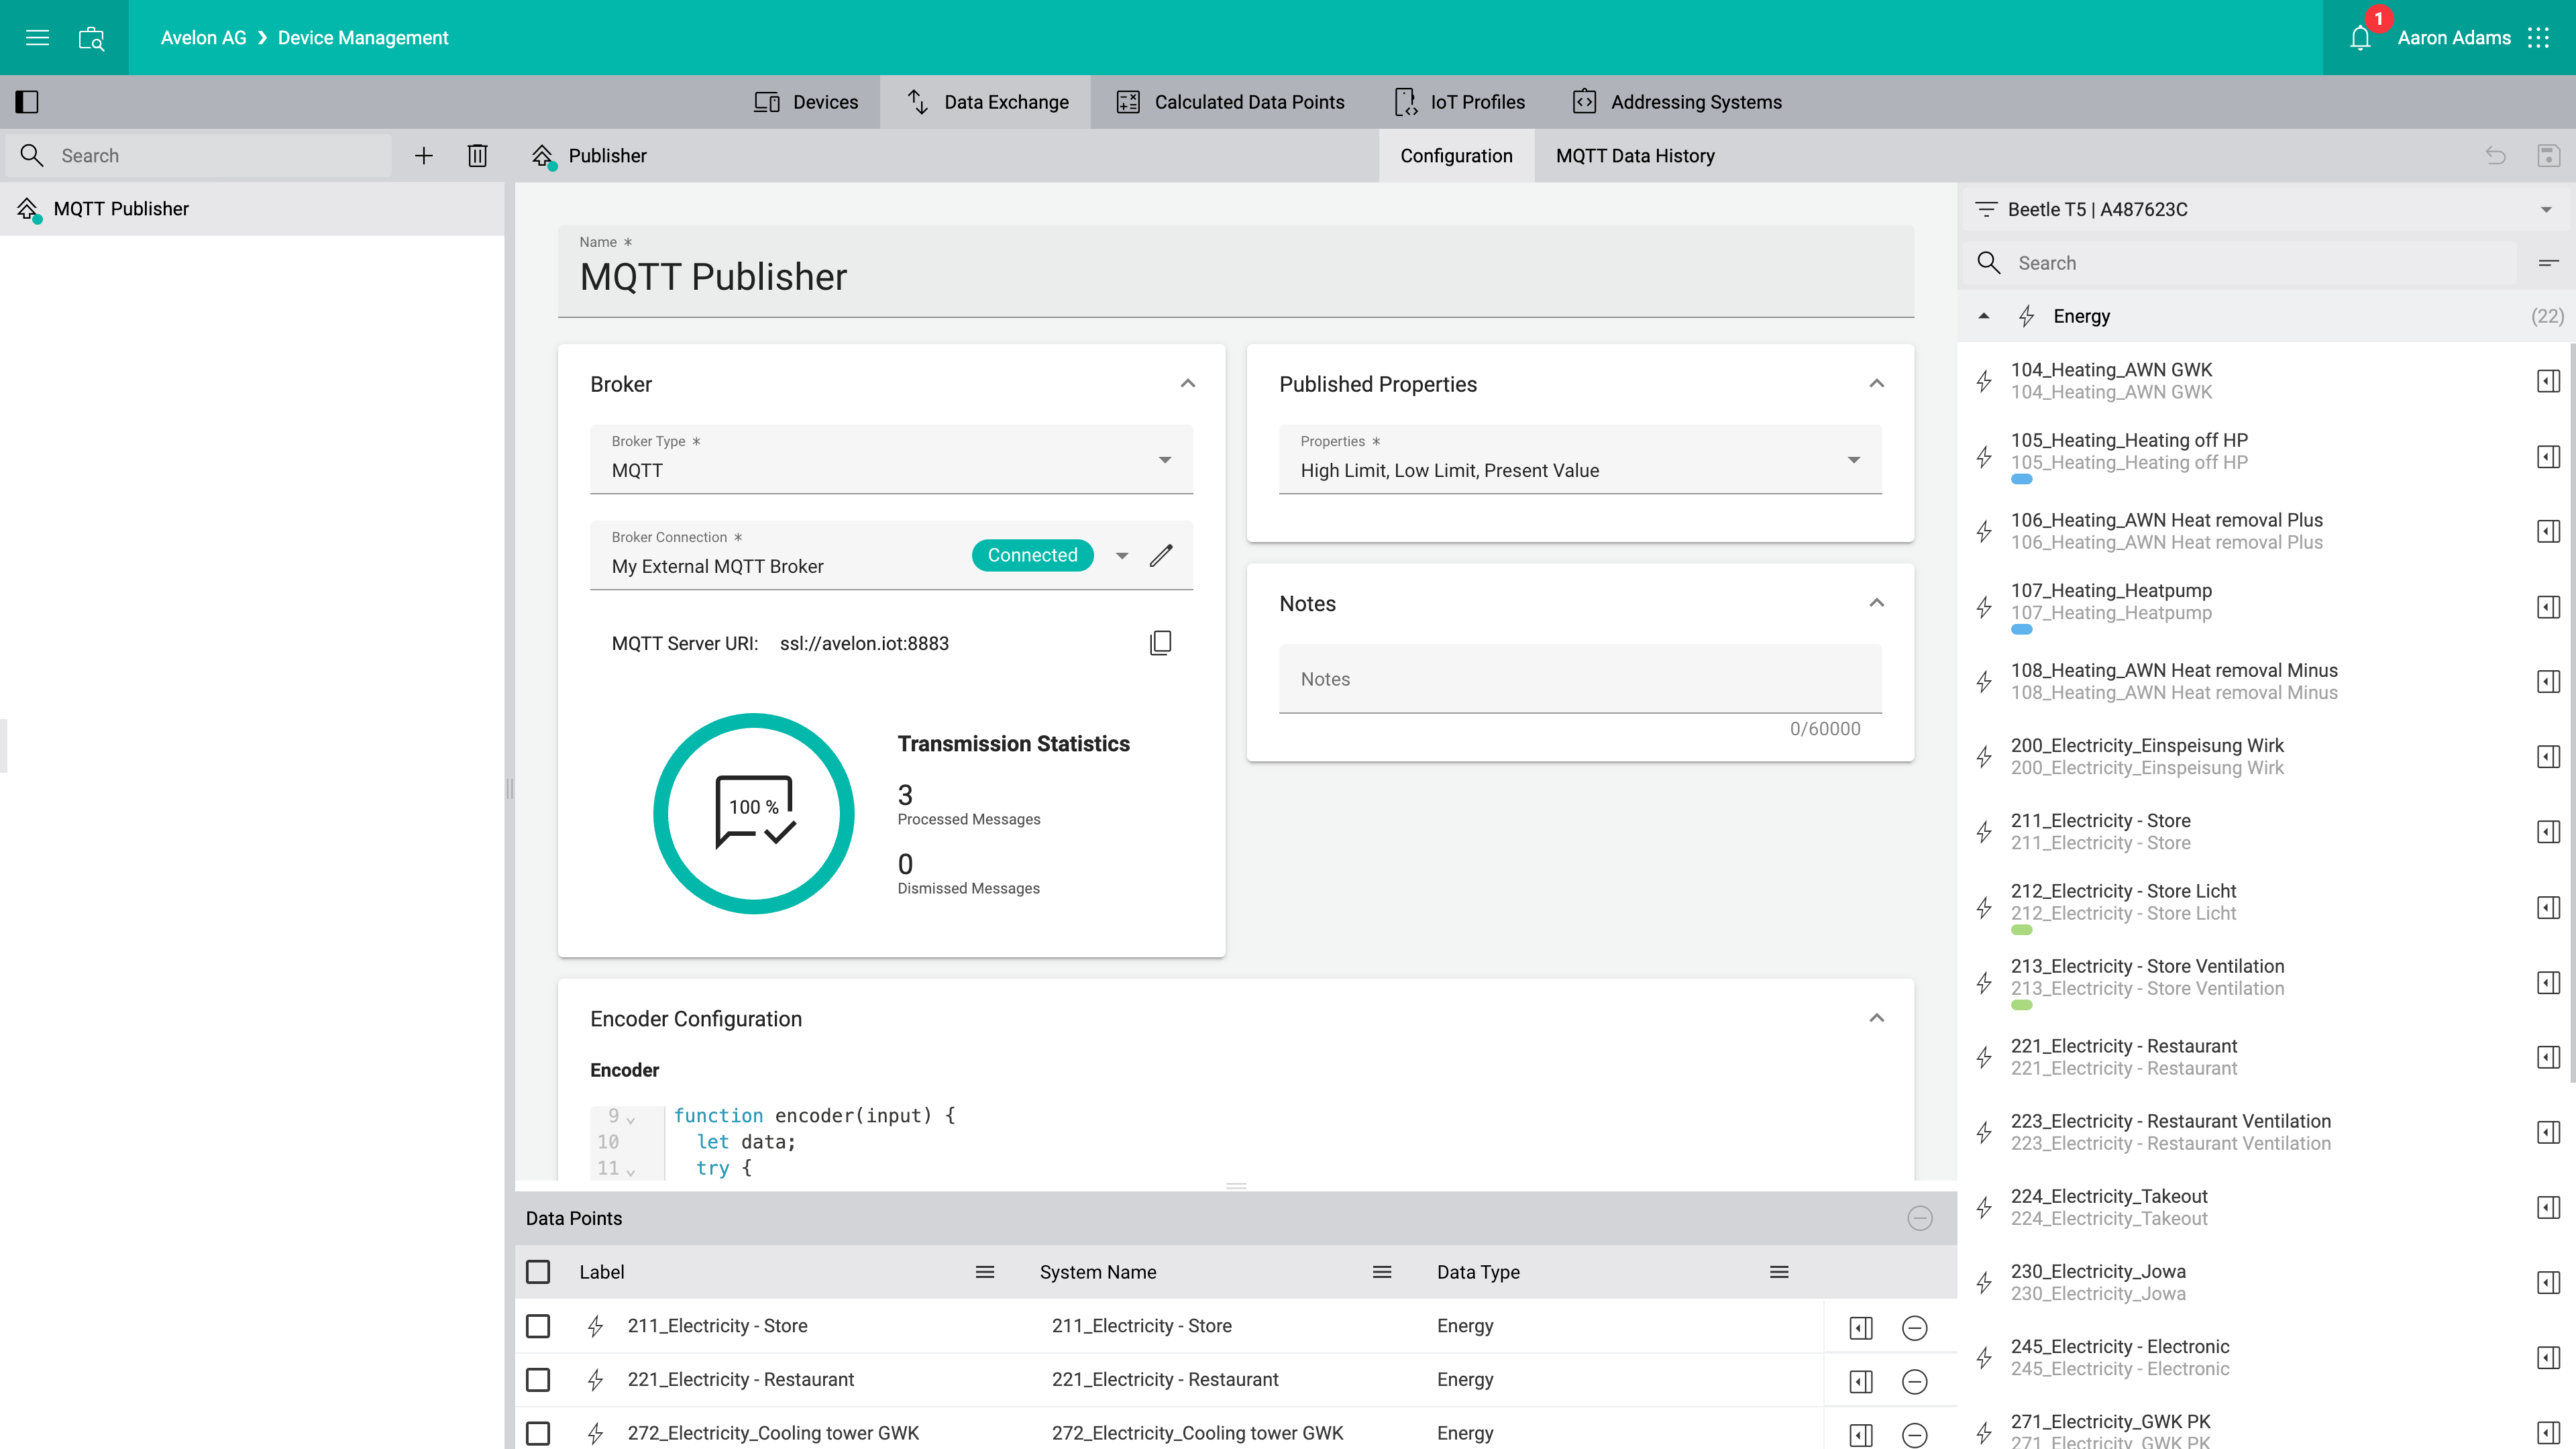
Task: Click the Avelon AG breadcrumb link
Action: coord(204,38)
